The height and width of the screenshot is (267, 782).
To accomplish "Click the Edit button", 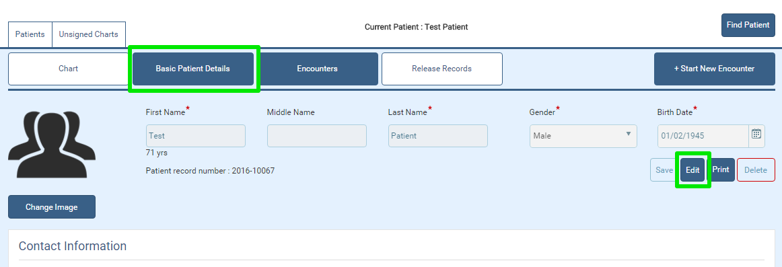I will (x=692, y=170).
